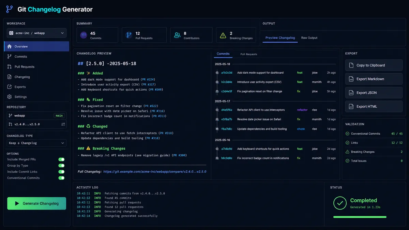Select the v2.4.0...v2.5.0 range selector
Image resolution: width=409 pixels, height=230 pixels.
pyautogui.click(x=37, y=124)
